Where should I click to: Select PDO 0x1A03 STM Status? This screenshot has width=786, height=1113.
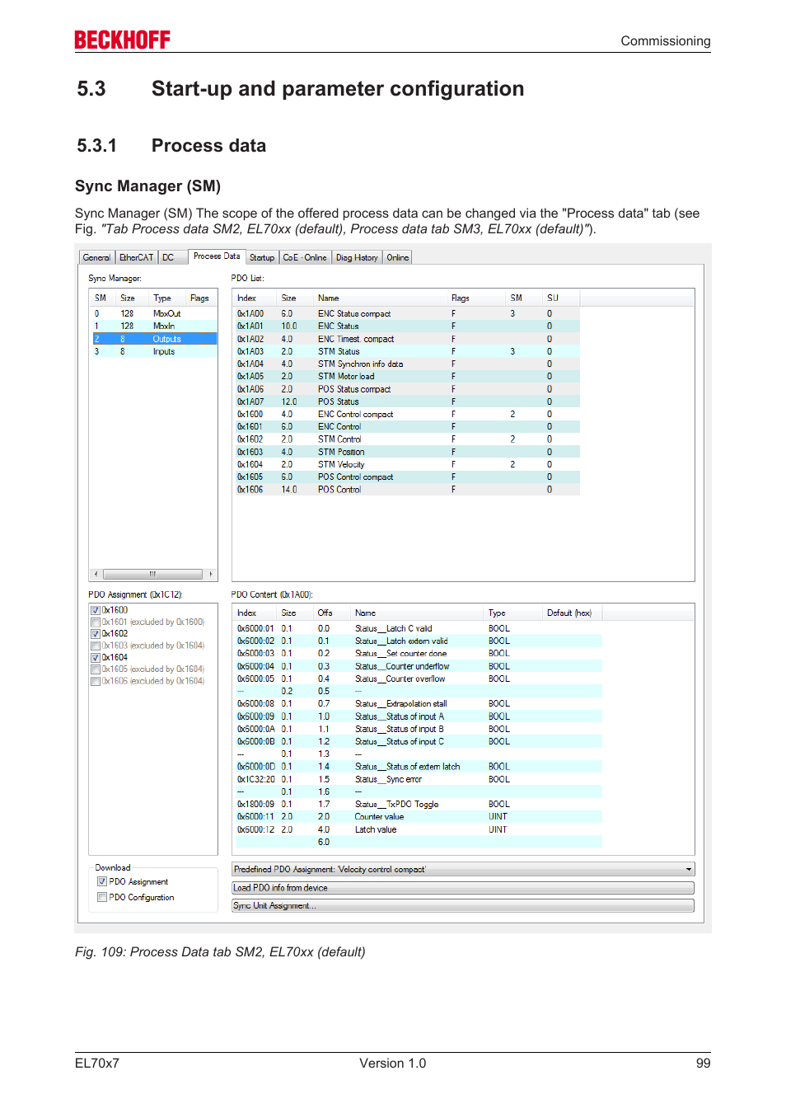click(x=407, y=351)
